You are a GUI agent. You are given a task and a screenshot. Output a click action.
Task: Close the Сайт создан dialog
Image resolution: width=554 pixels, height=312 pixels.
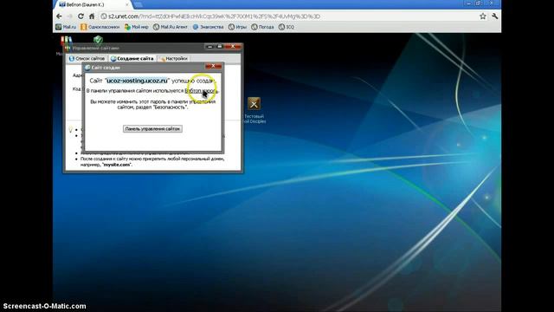214,66
